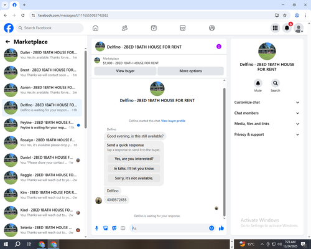
Task: Open the Friends icon in top navigation
Action: (x=124, y=28)
